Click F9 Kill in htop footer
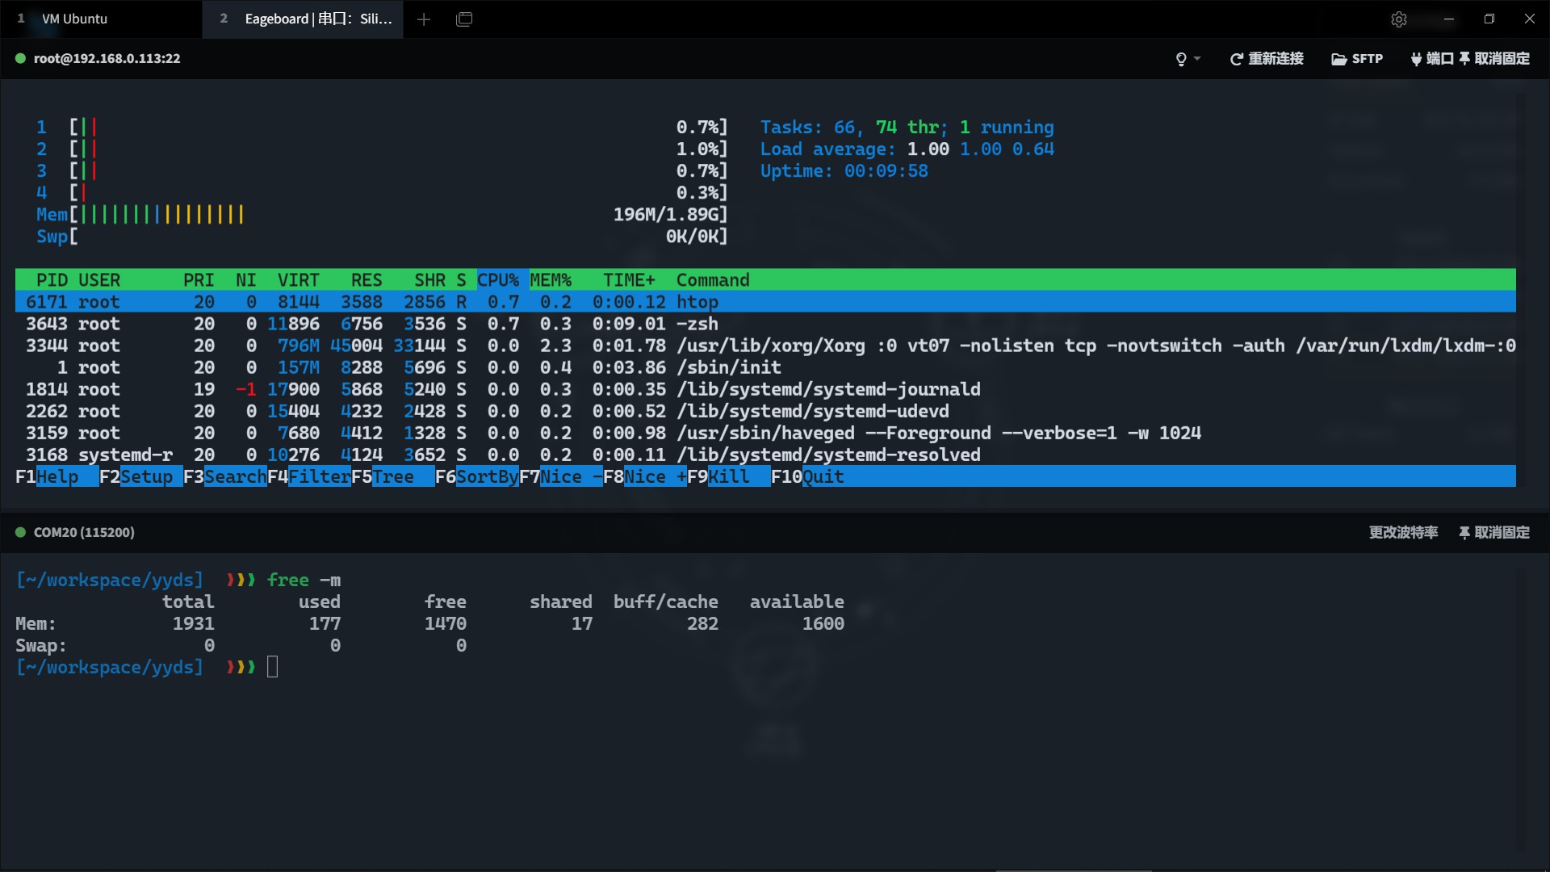The width and height of the screenshot is (1550, 872). [718, 476]
